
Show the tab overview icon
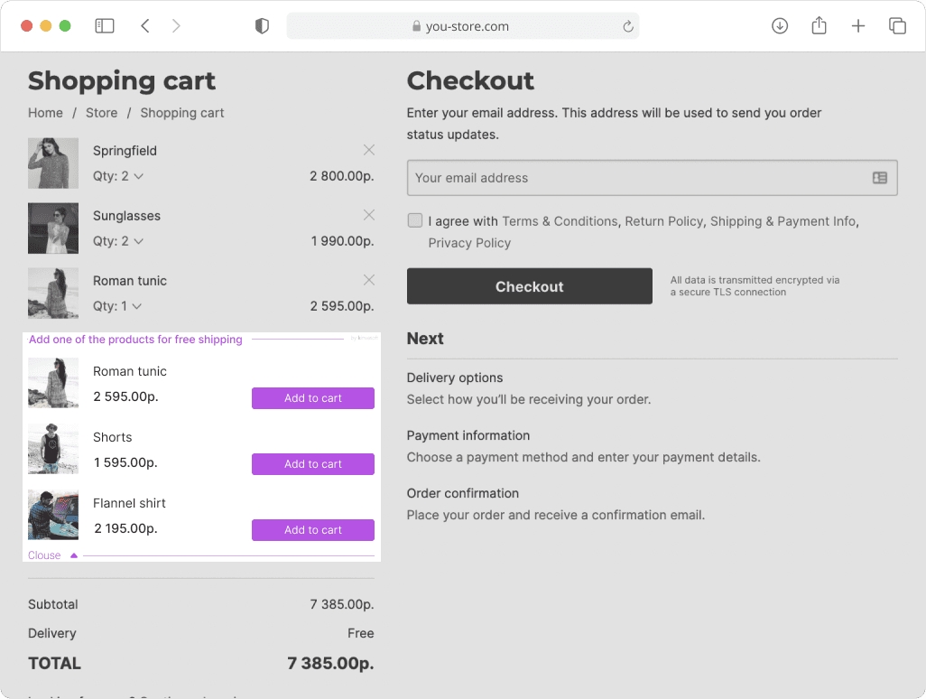[897, 26]
